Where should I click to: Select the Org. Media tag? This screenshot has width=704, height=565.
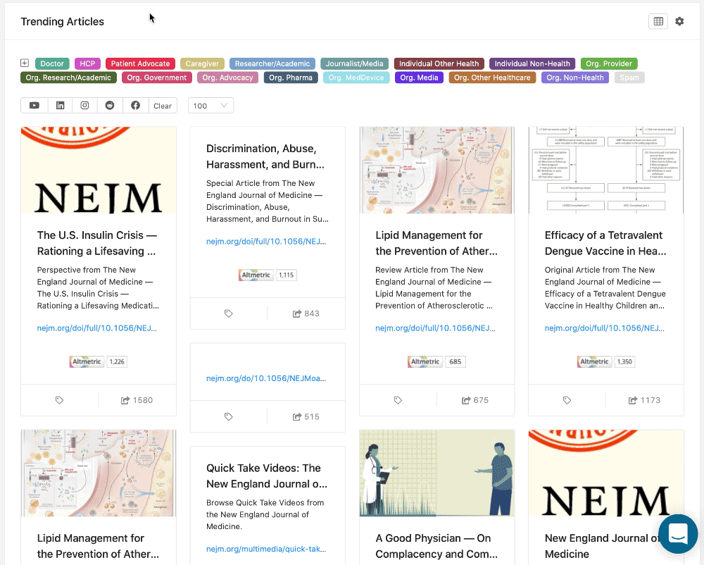coord(419,77)
